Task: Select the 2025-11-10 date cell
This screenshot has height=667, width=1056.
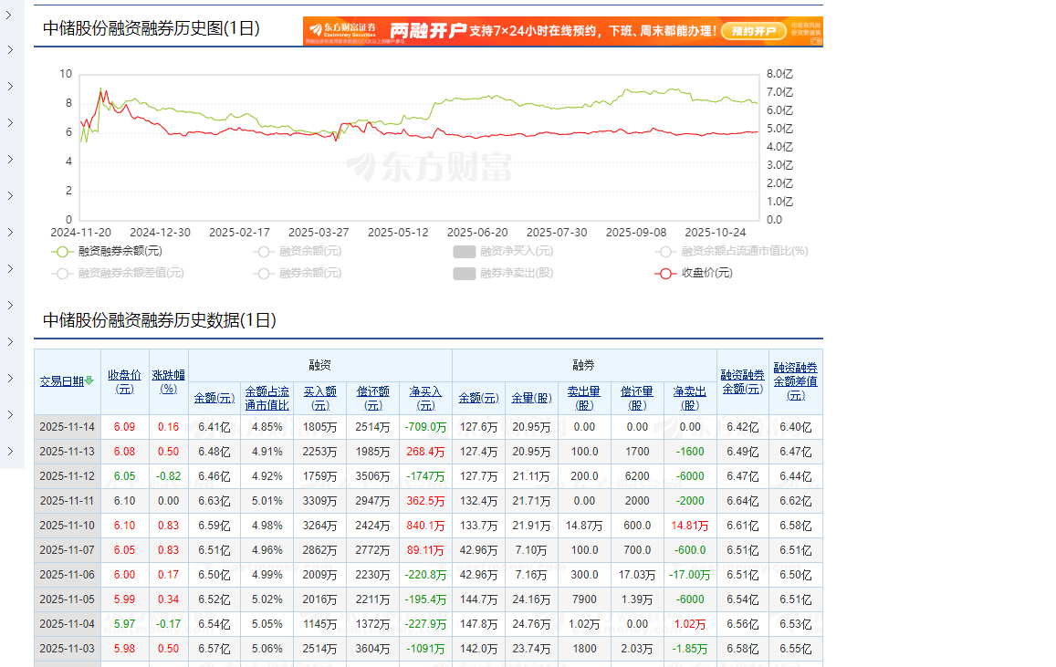Action: pos(68,525)
